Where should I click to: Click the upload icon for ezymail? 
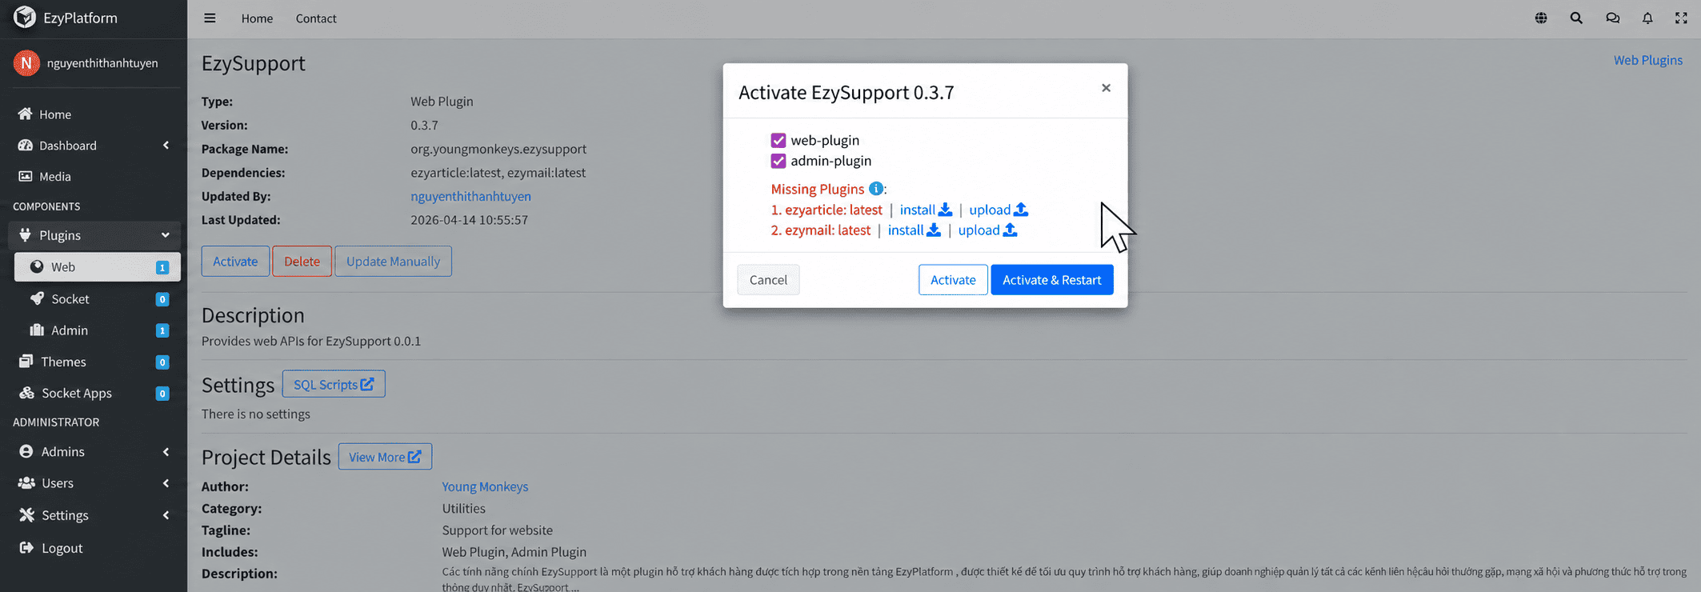(x=1011, y=230)
